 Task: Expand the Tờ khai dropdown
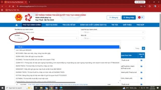pos(47,38)
